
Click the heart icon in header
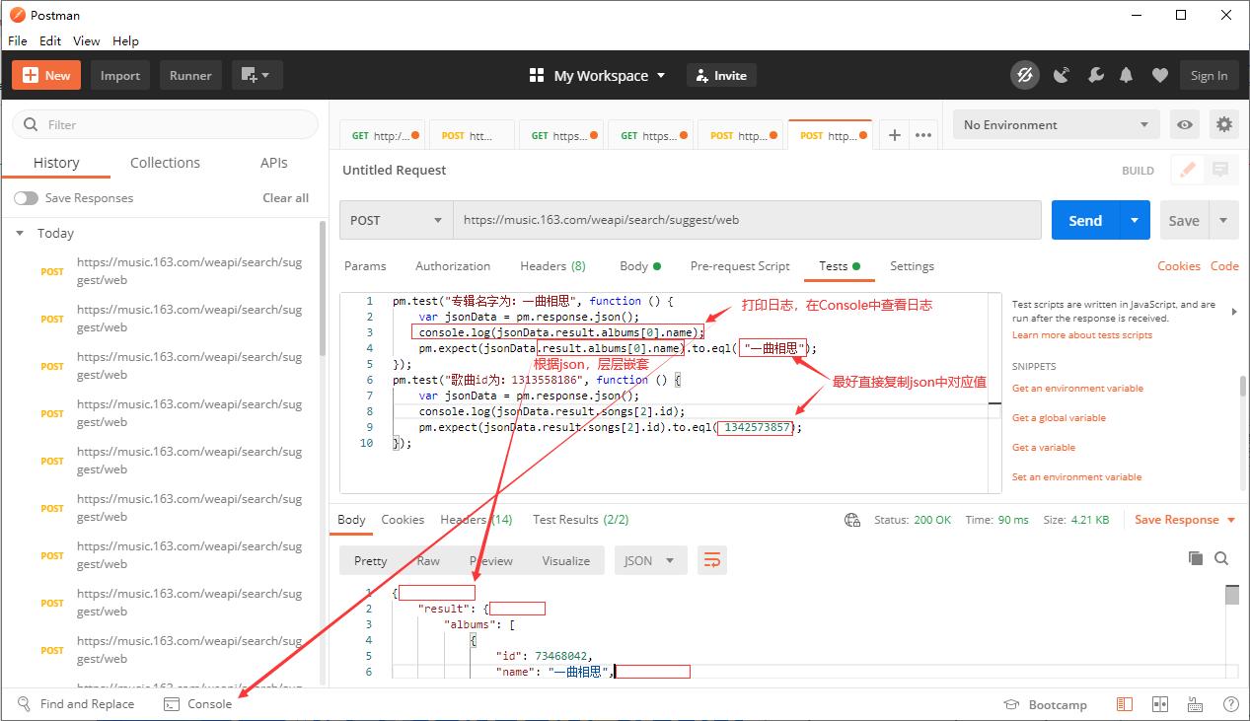coord(1160,76)
